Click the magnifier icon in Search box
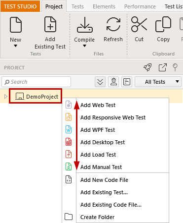Image resolution: width=183 pixels, height=223 pixels. [x=7, y=82]
